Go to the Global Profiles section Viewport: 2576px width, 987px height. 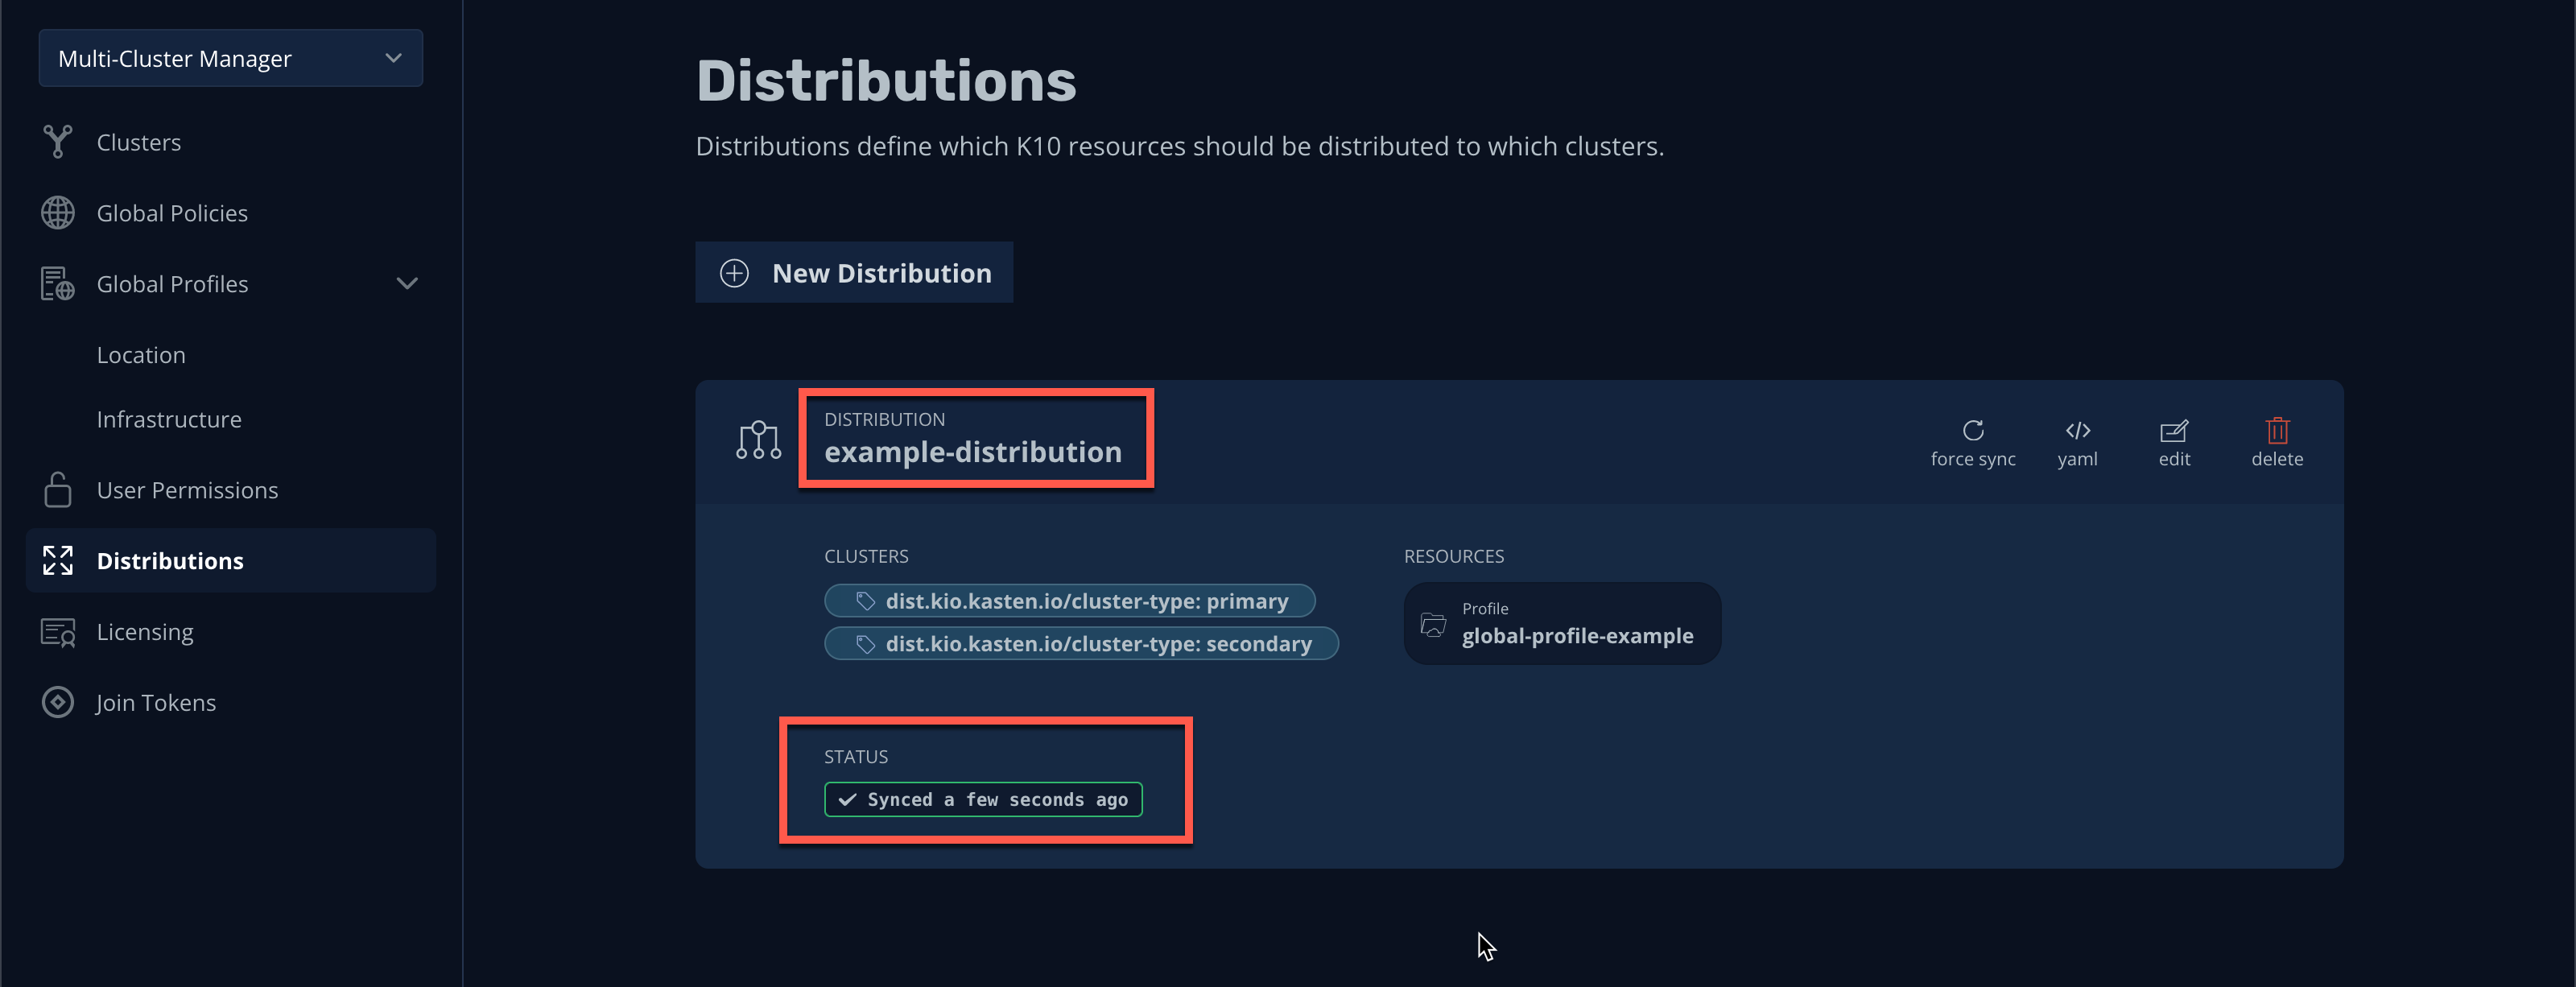(x=172, y=283)
